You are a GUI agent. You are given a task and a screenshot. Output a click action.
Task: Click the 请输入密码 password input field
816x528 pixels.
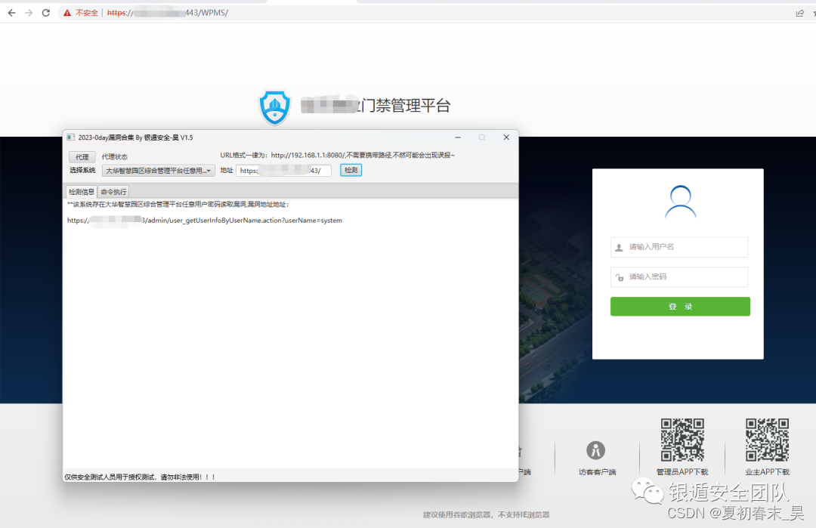[679, 276]
